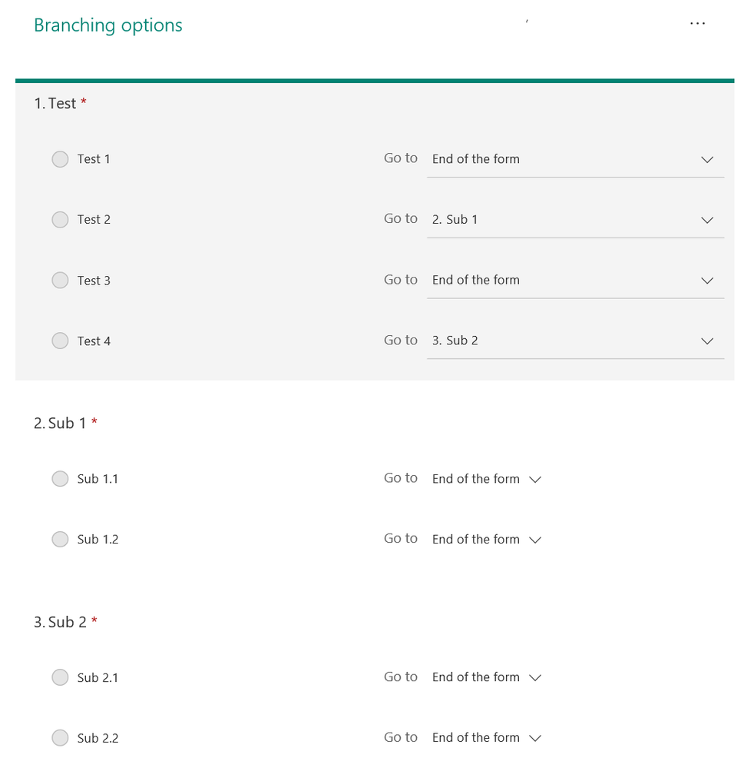Expand Test 2 branching dropdown showing Sub 1
This screenshot has width=744, height=768.
(574, 220)
